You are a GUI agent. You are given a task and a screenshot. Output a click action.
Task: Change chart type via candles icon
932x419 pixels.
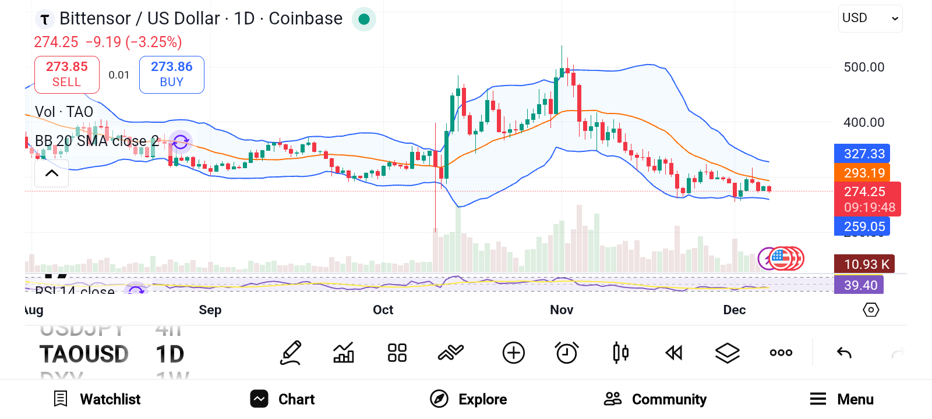(620, 352)
